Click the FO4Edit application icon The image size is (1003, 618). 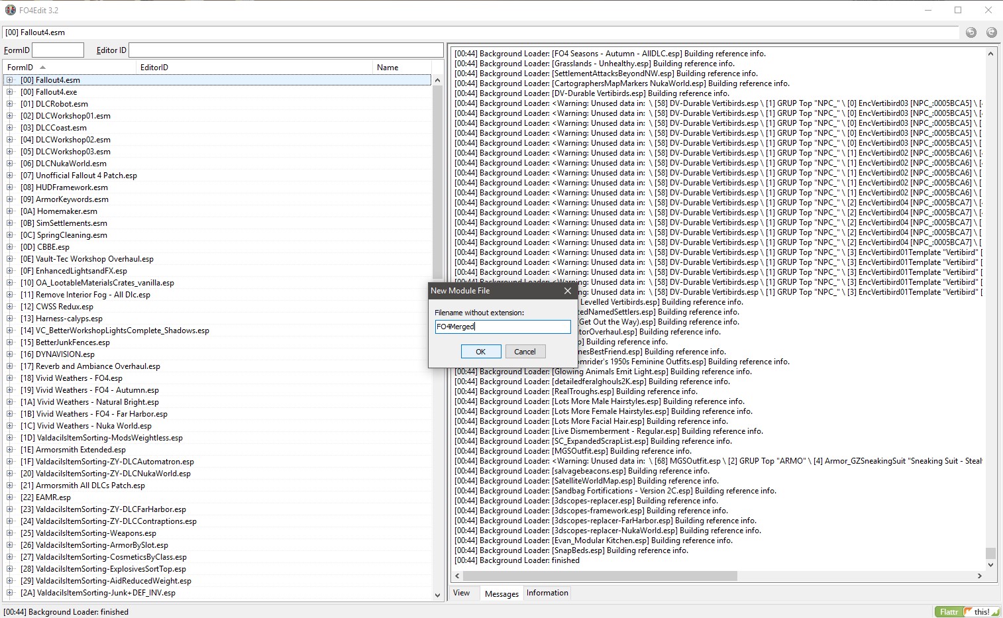click(10, 10)
